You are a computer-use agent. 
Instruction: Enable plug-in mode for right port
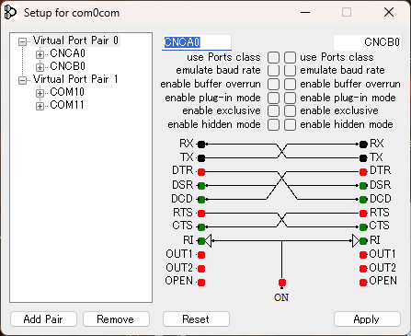coord(290,98)
